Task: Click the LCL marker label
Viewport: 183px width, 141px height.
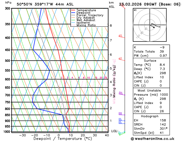Action: 115,131
